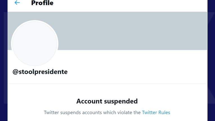This screenshot has height=121, width=215.
Task: Click the word "suspended" in the heading
Action: (122, 101)
